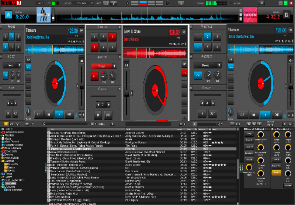Hit CUE on the left Titanium deck
Screen dimensions: 295x205
(x=39, y=114)
